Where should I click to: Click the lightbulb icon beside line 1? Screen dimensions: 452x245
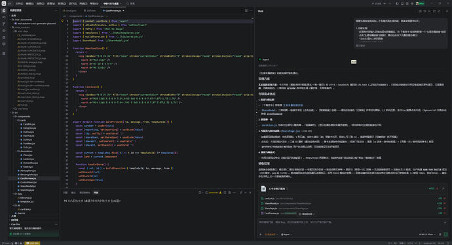[x=62, y=21]
